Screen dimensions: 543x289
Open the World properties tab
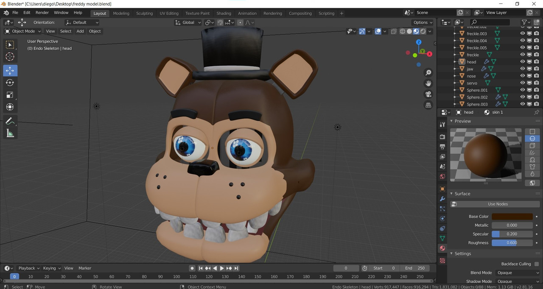pos(442,177)
